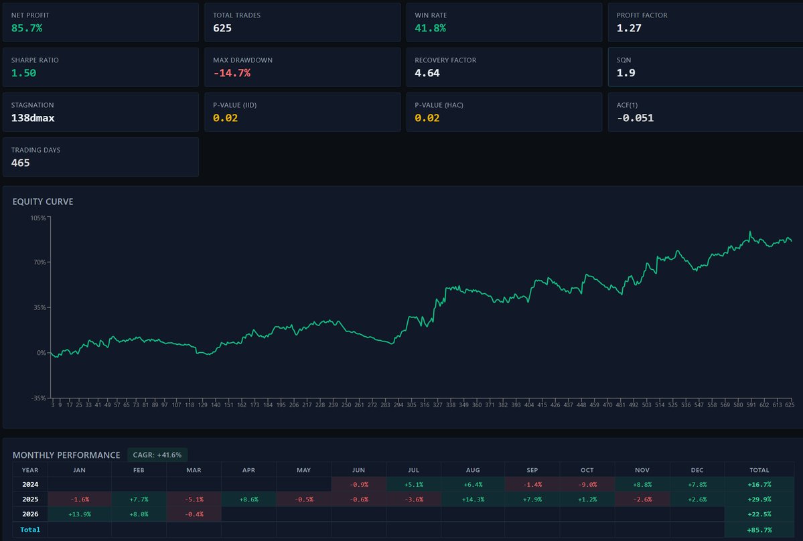The height and width of the screenshot is (541, 803).
Task: Select the NET PROFIT stat card
Action: click(x=100, y=22)
